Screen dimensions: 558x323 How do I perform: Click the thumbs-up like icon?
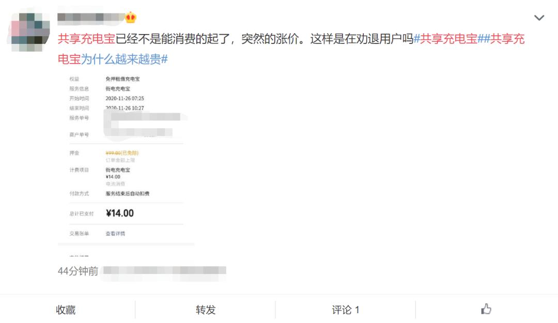point(486,310)
